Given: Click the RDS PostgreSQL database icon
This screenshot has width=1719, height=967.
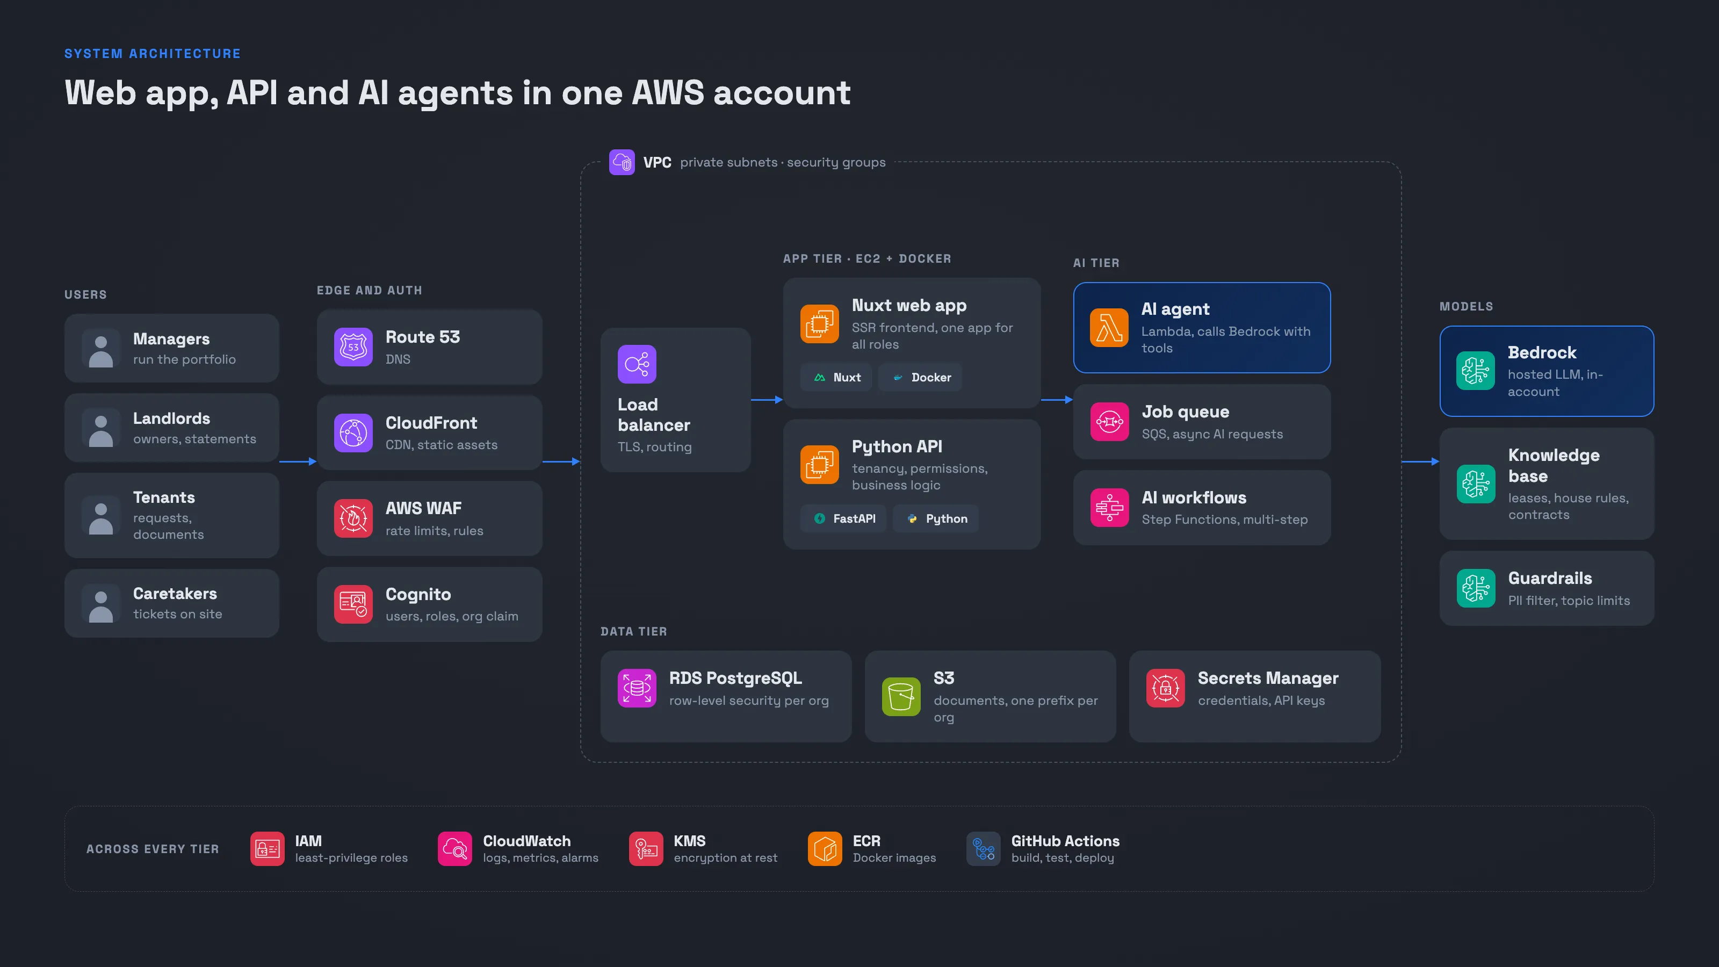Looking at the screenshot, I should pos(637,688).
